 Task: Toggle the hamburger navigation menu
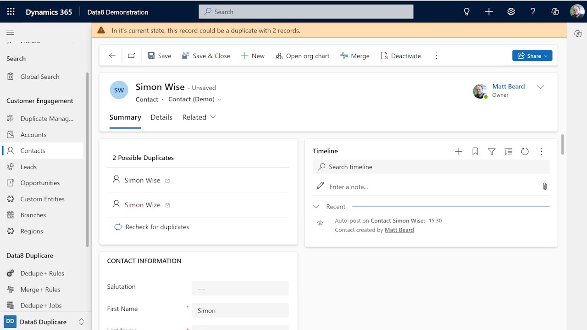coord(10,33)
